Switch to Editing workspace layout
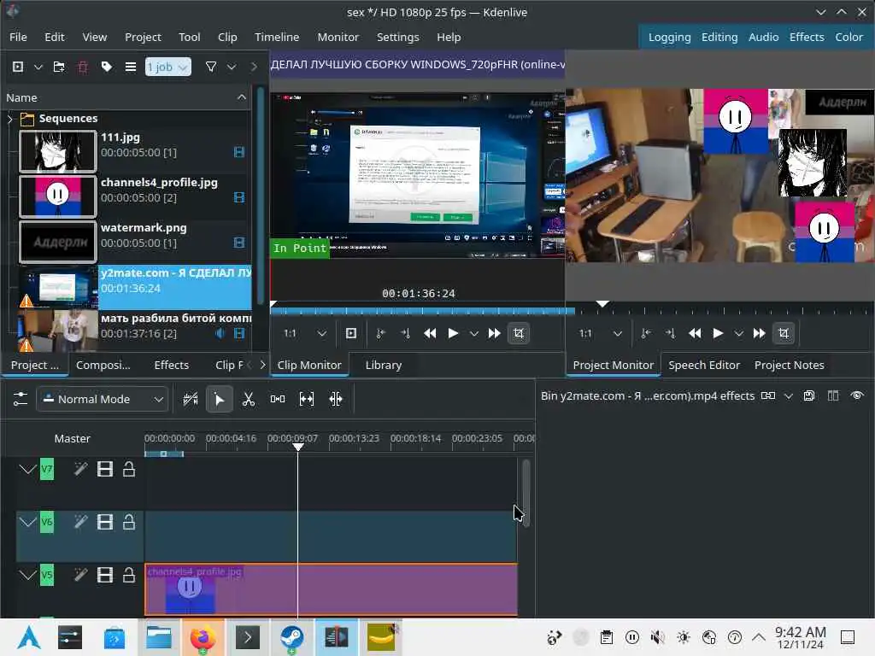875x656 pixels. click(719, 37)
